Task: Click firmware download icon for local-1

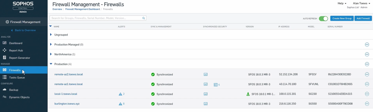Action: pyautogui.click(x=248, y=94)
